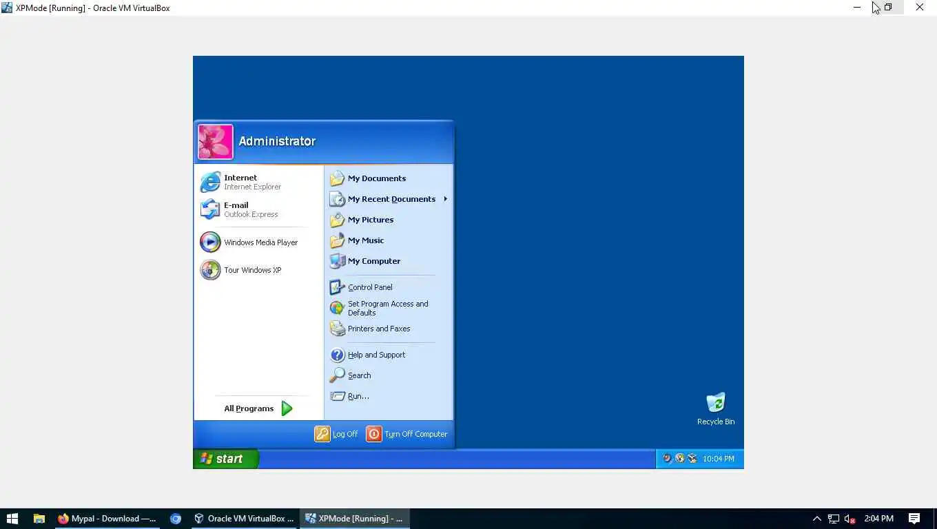Close the XPMode VirtualBox window
The width and height of the screenshot is (937, 529).
coord(920,8)
